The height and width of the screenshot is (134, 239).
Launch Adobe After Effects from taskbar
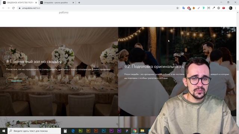(119, 131)
